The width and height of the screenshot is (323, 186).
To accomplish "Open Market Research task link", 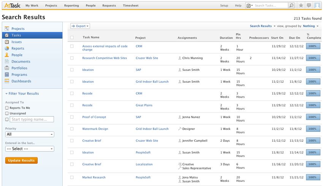I will 94,177.
